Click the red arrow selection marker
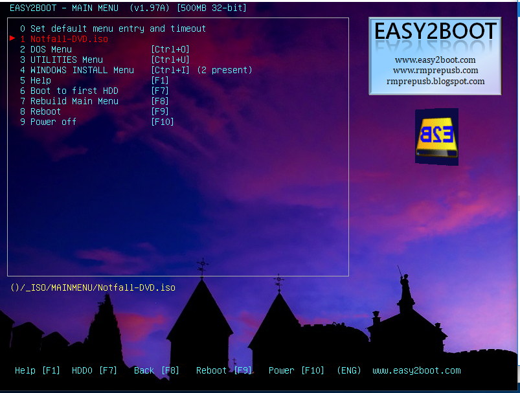Screen dimensions: 520x393 (12, 38)
